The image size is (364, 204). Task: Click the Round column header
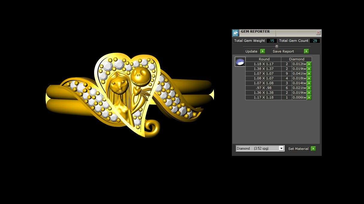tap(264, 59)
